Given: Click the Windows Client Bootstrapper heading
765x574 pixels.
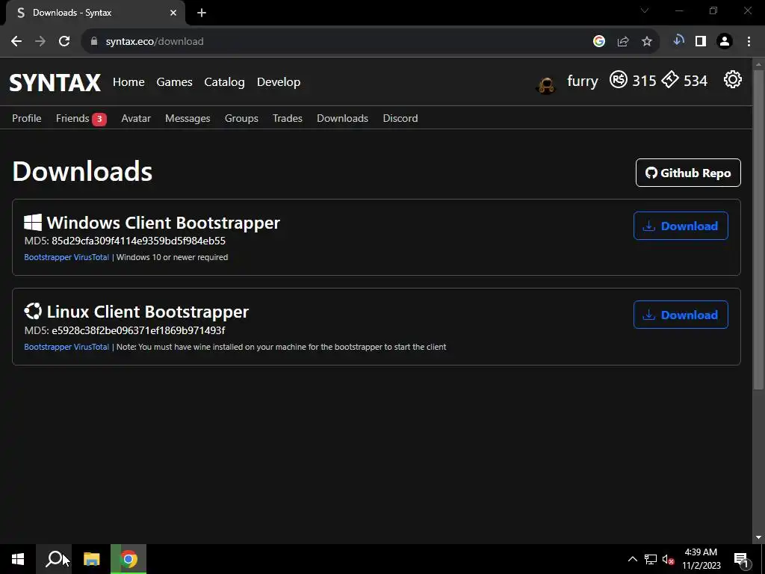Looking at the screenshot, I should (164, 223).
